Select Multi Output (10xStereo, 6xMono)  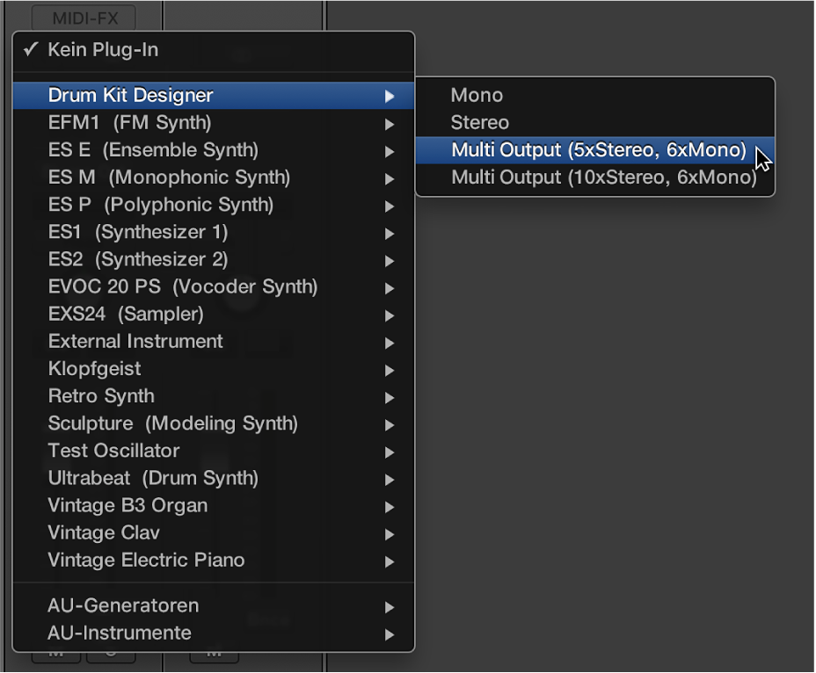(603, 177)
